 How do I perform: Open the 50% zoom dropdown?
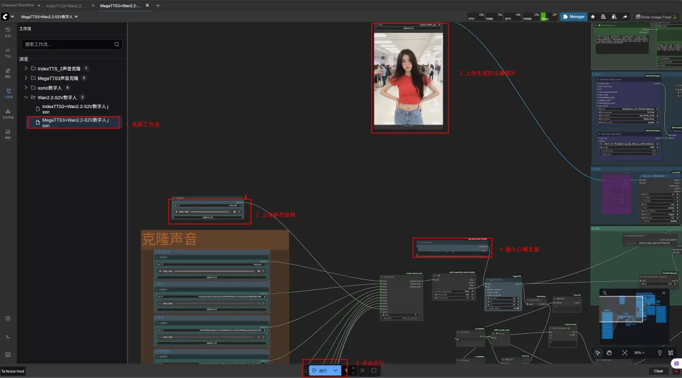pyautogui.click(x=639, y=353)
